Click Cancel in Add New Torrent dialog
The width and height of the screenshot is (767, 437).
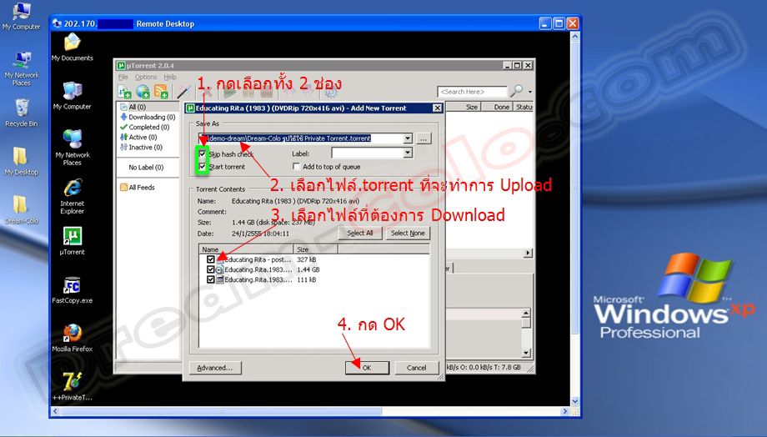416,368
